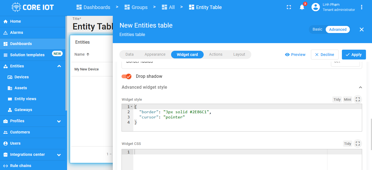Screen dimensions: 372x170
Task: Expand the Profiles sidebar group
Action: click(59, 121)
